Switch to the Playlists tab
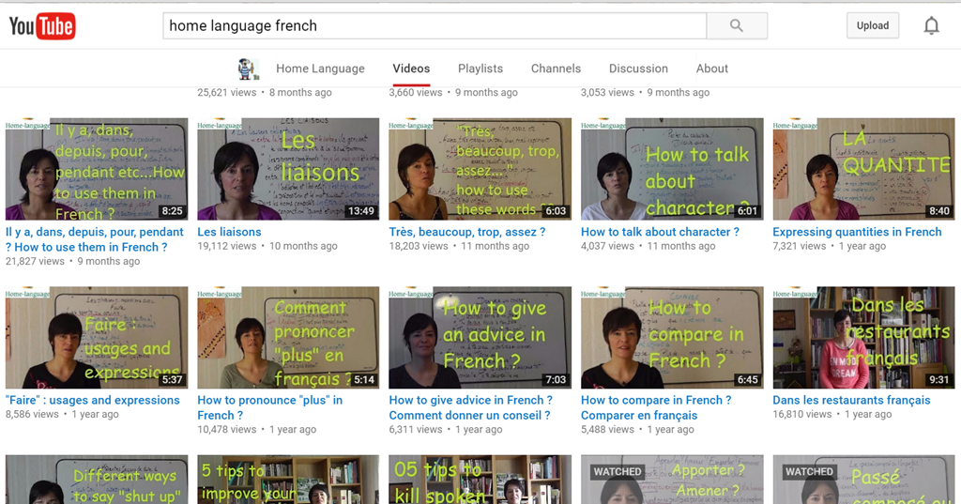Image resolution: width=961 pixels, height=504 pixels. pyautogui.click(x=480, y=69)
